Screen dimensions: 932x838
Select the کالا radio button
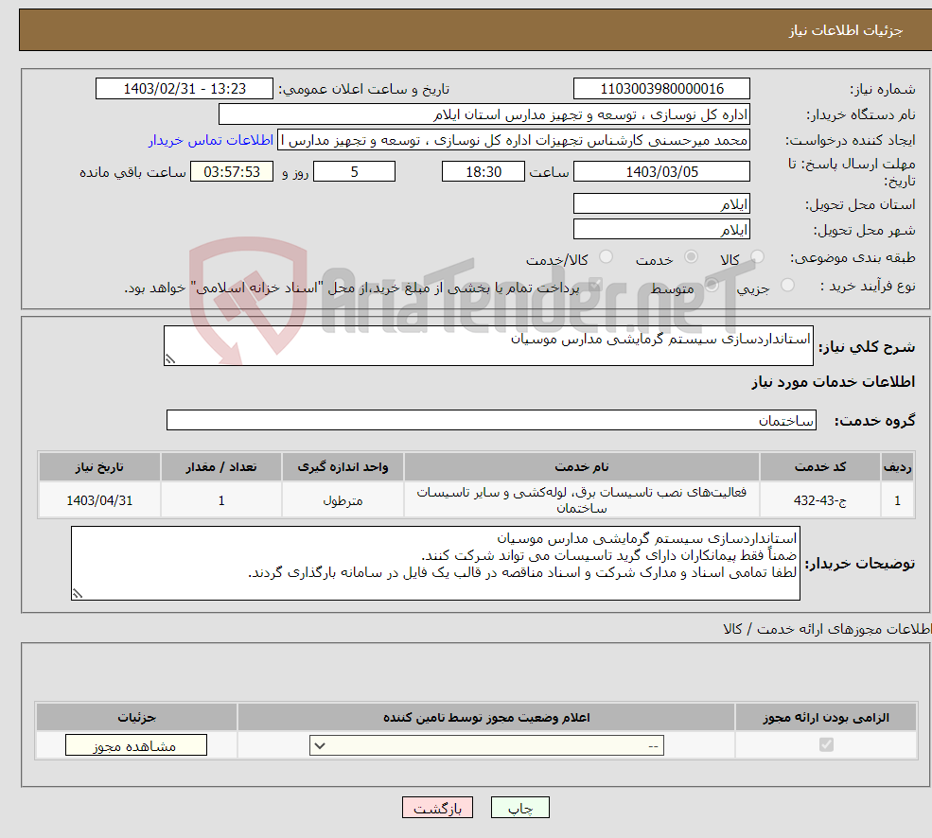(757, 256)
